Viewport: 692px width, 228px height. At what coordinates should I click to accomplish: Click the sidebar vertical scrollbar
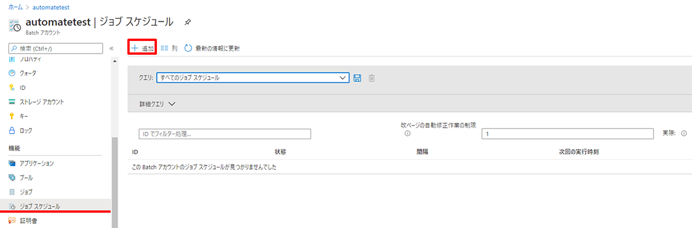114,183
